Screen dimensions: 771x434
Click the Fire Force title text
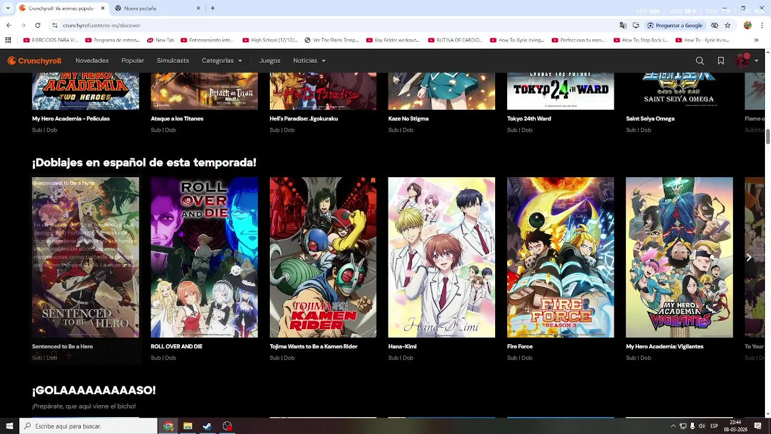(x=520, y=347)
